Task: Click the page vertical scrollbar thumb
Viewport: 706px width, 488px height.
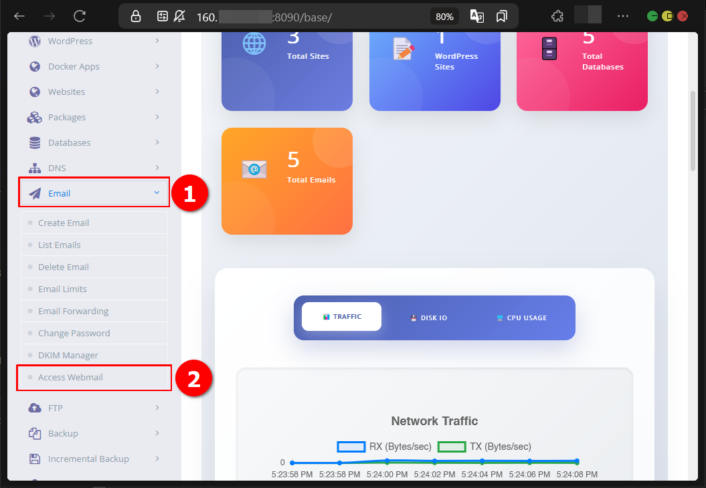Action: (693, 131)
